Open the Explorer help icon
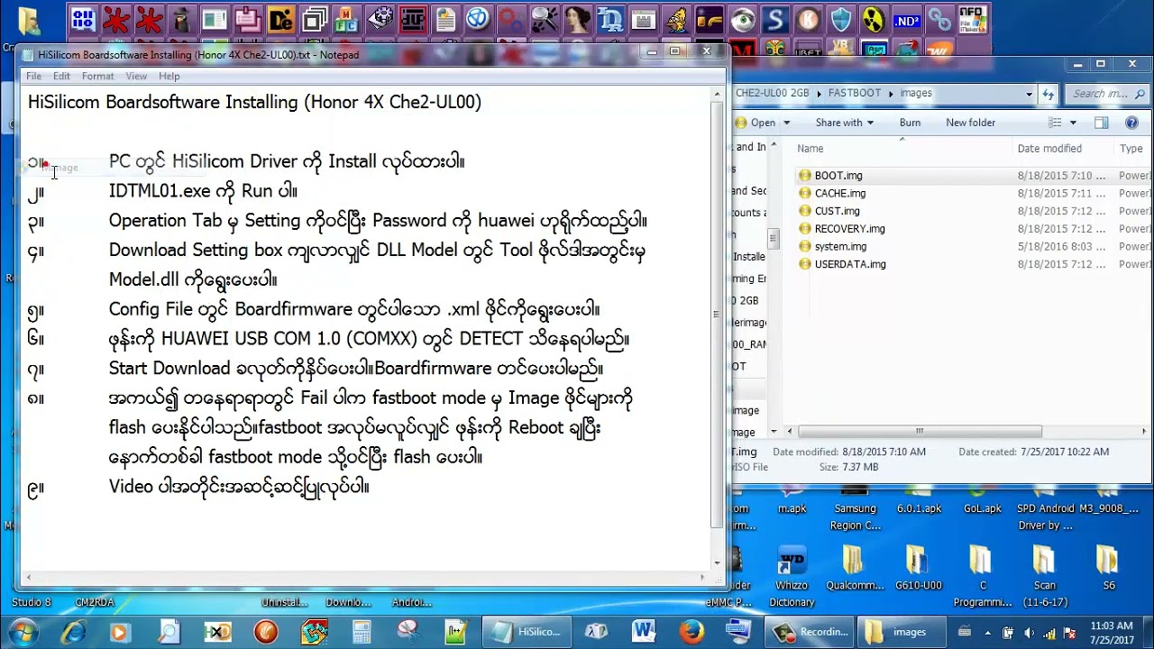Screen dimensions: 1154x649 click(1131, 123)
